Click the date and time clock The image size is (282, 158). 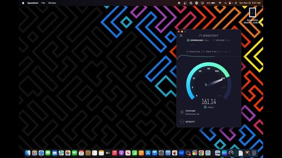click(x=250, y=3)
